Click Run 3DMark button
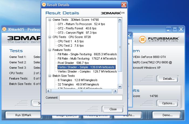This screenshot has height=124, width=189. (23, 115)
